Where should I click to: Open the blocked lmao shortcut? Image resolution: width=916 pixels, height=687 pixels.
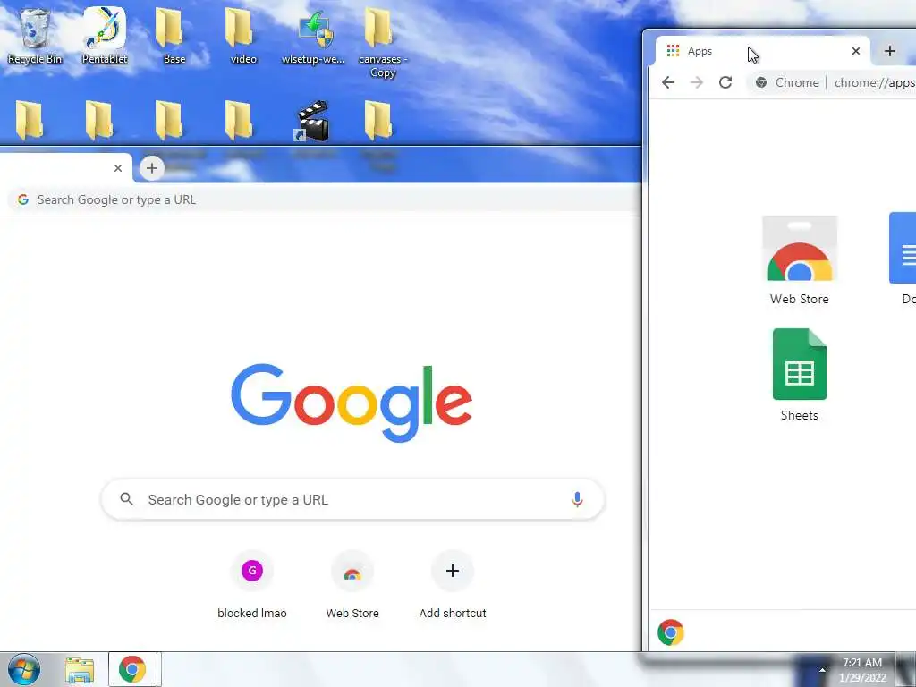click(251, 584)
